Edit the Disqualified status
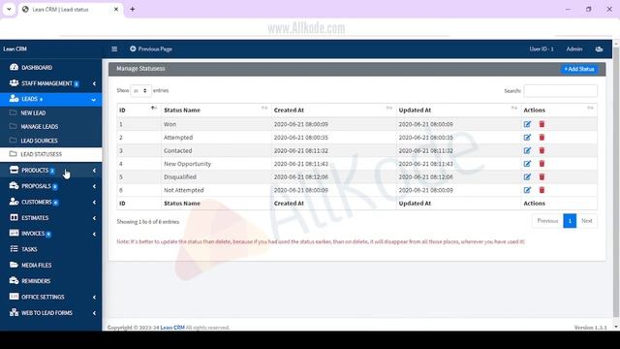Screen dimensions: 620x349 point(527,176)
